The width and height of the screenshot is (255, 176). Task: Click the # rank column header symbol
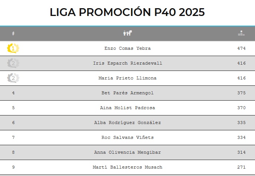13,33
